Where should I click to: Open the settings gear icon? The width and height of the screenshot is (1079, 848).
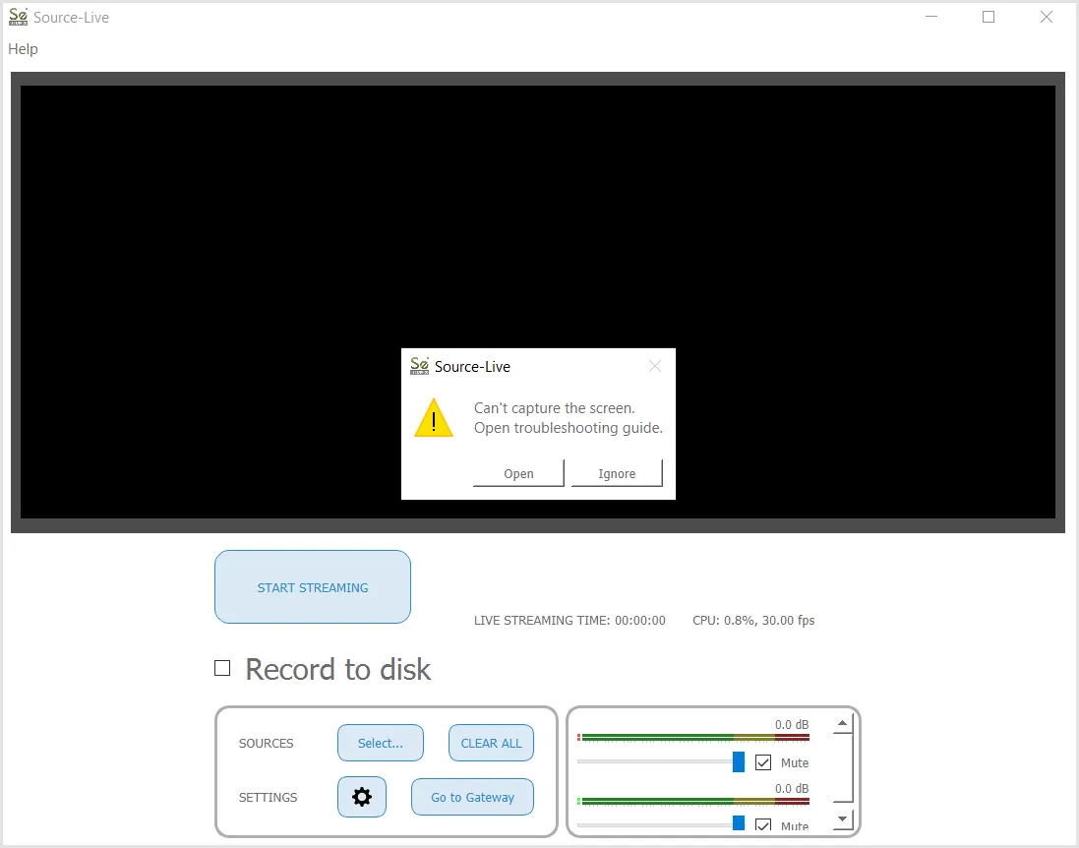tap(361, 797)
